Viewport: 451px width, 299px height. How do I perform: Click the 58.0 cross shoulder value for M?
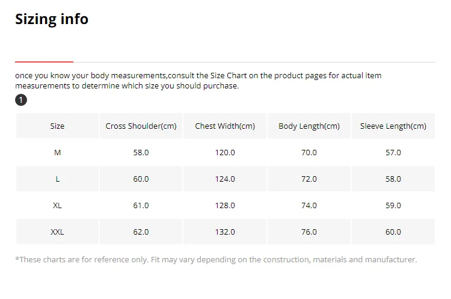point(141,153)
